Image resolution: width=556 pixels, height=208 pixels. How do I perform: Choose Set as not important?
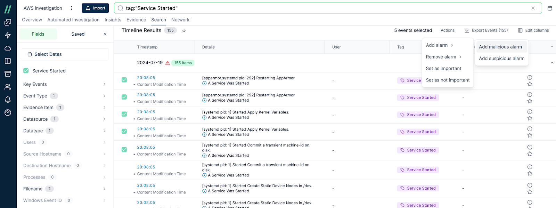click(448, 80)
